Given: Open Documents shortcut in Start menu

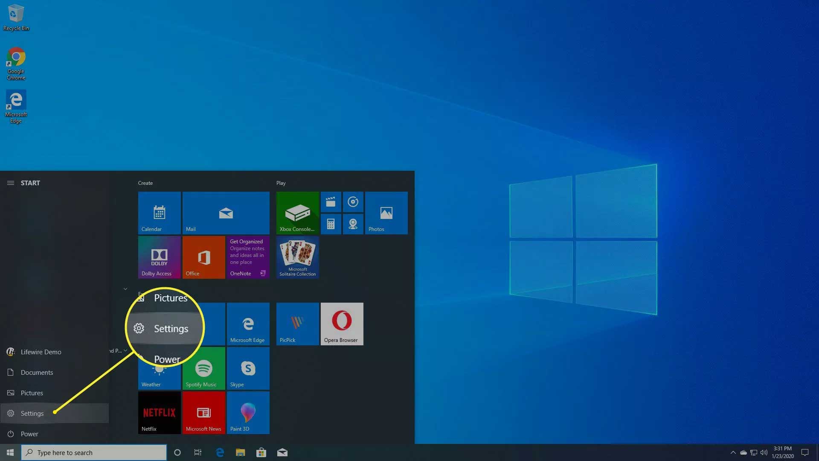Looking at the screenshot, I should click(x=37, y=372).
